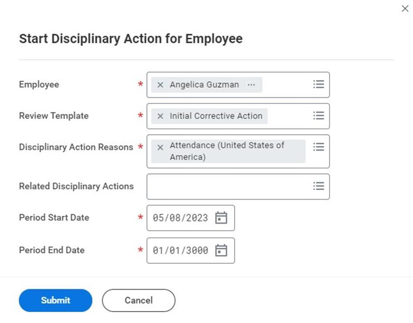The height and width of the screenshot is (323, 413).
Task: Remove Angelica Guzman from the Employee field
Action: pos(160,85)
